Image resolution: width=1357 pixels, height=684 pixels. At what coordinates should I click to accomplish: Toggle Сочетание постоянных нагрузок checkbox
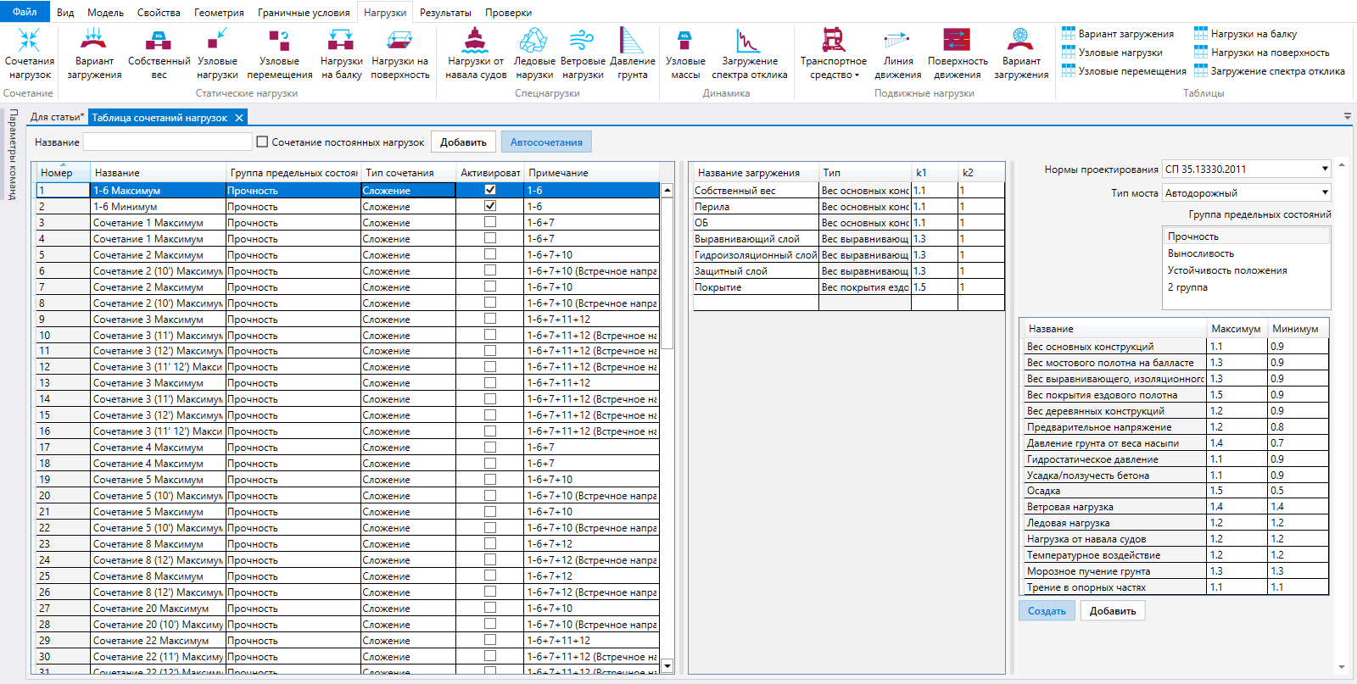[x=262, y=142]
